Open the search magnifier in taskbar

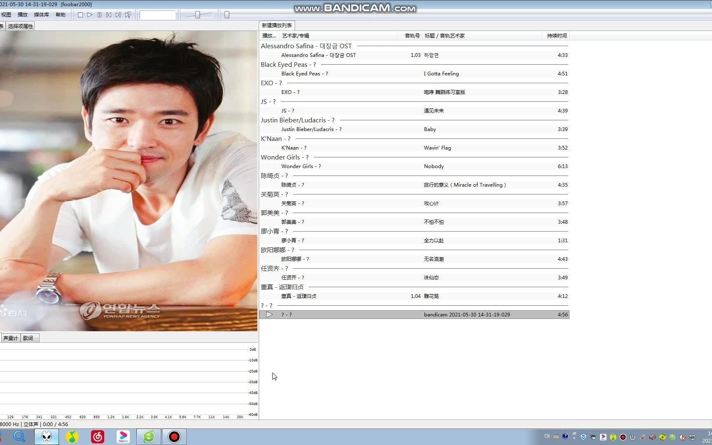(x=19, y=437)
